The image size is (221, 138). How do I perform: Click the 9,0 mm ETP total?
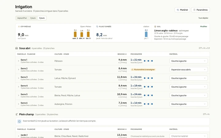pos(23,35)
